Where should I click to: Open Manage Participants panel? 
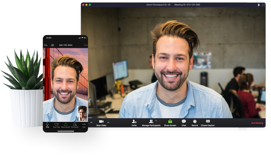tap(151, 122)
